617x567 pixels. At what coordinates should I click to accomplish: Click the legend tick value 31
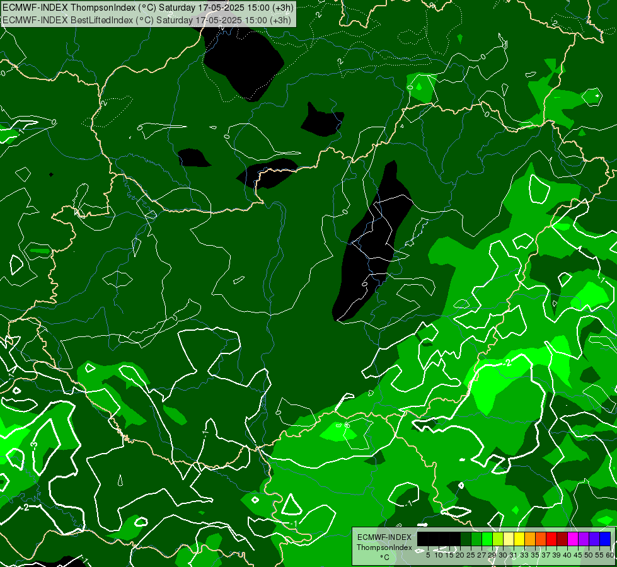[514, 555]
